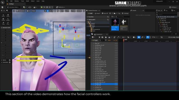Open the Help menu
This screenshot has width=179, height=100.
[x=43, y=1]
